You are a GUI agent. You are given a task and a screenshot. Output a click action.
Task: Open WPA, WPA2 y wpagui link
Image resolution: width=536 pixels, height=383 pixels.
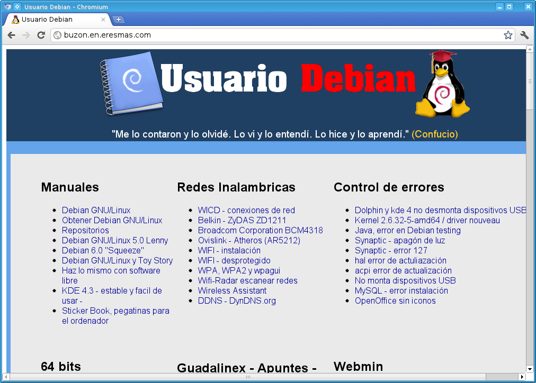(x=239, y=271)
